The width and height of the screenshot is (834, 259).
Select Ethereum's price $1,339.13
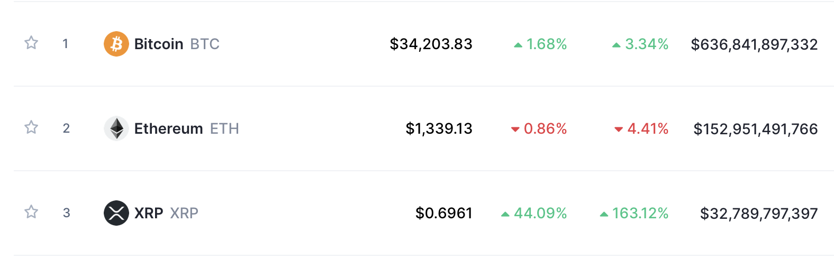pyautogui.click(x=439, y=128)
